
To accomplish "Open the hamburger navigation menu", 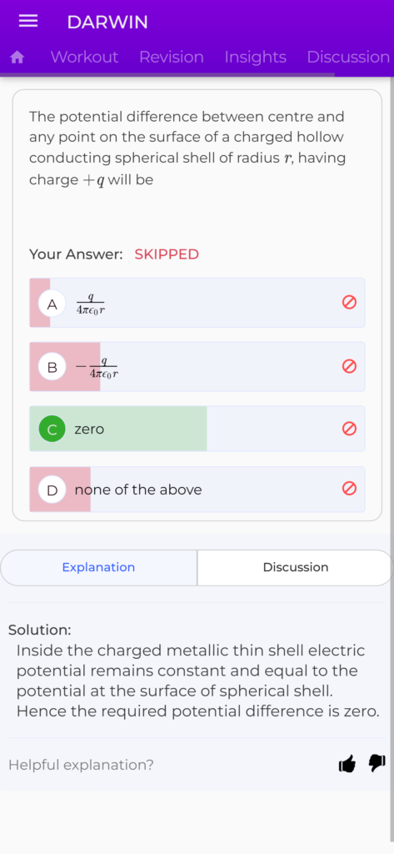I will [x=28, y=22].
